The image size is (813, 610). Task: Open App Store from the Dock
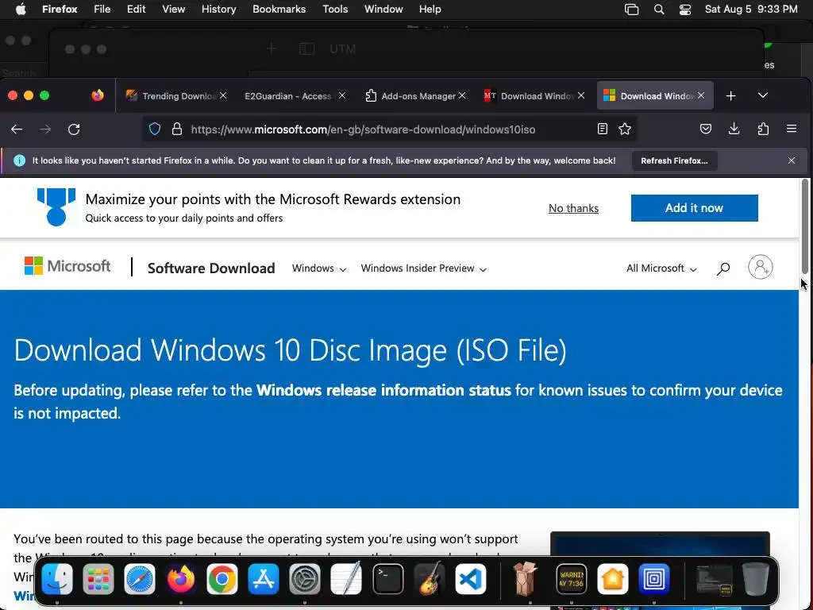pyautogui.click(x=264, y=579)
